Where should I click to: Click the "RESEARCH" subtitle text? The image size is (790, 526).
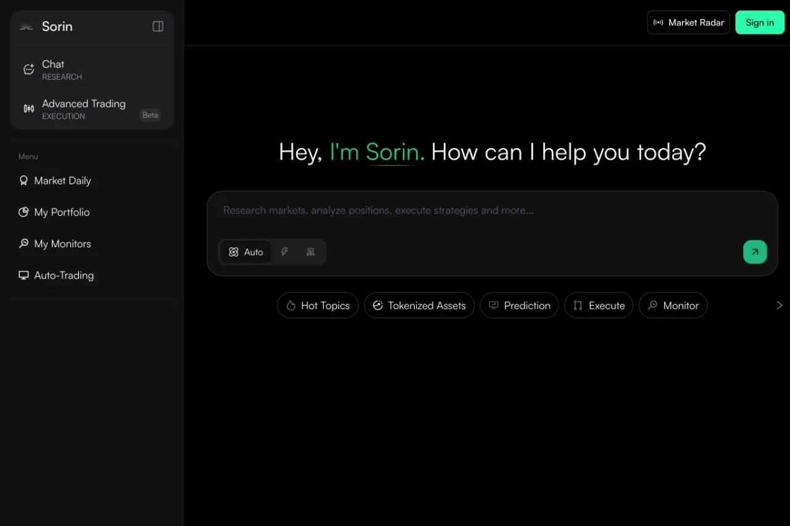tap(62, 77)
